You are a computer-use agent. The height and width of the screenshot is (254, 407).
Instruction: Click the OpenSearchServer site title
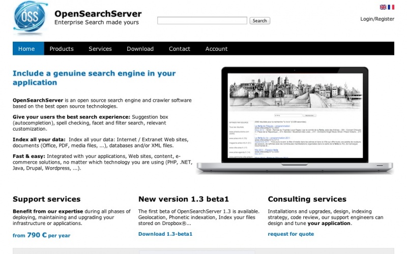click(x=98, y=14)
